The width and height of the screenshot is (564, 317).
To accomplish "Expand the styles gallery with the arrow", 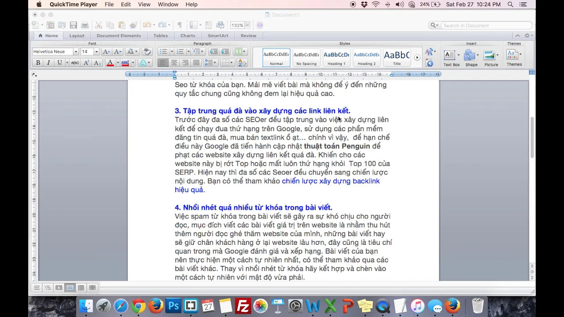I will (x=417, y=57).
